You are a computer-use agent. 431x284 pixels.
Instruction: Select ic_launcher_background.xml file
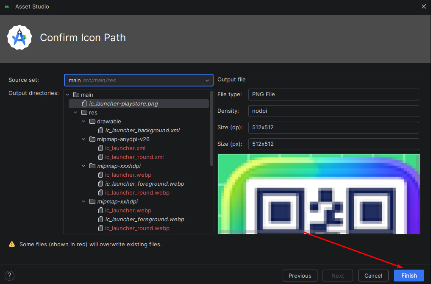(142, 130)
